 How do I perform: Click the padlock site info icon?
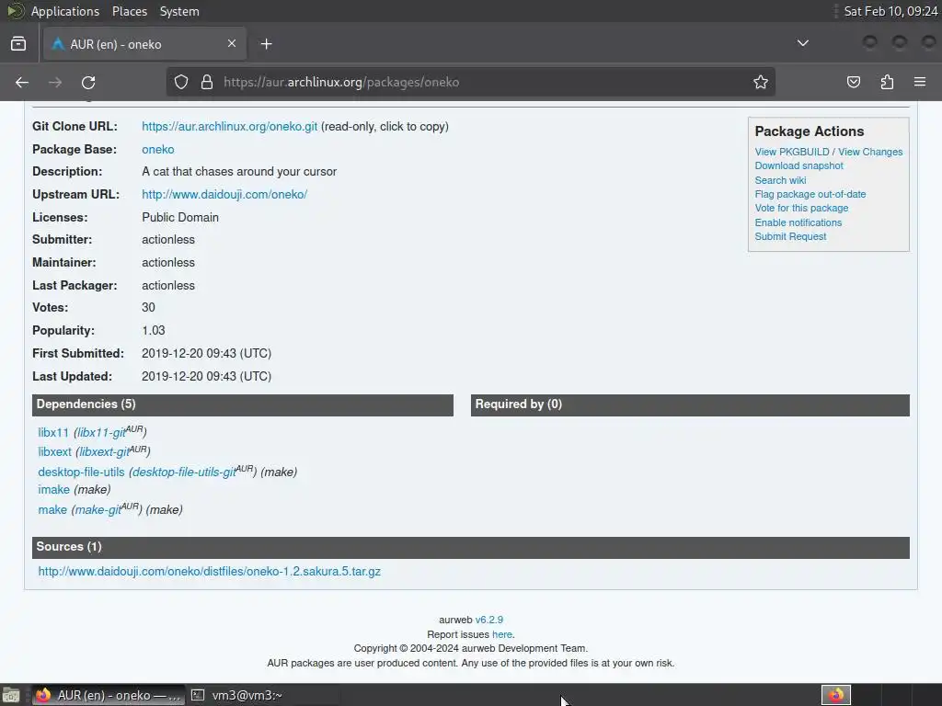pos(207,82)
